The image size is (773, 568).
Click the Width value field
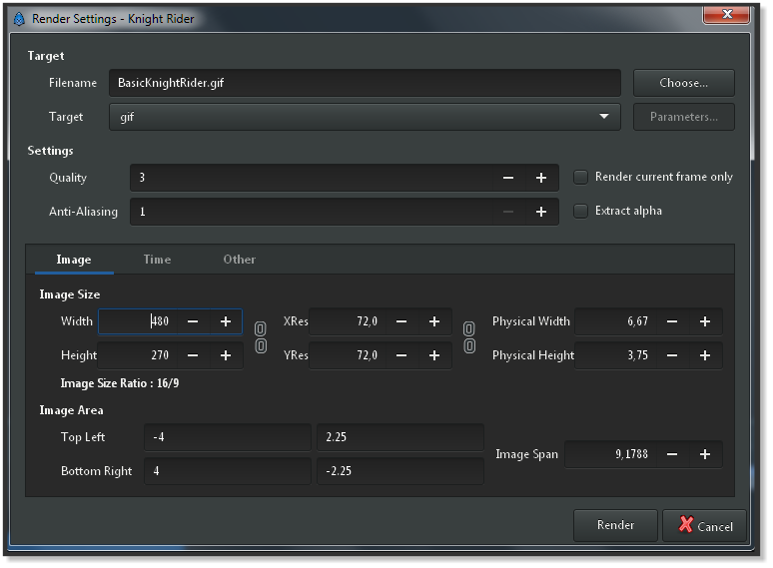(138, 321)
